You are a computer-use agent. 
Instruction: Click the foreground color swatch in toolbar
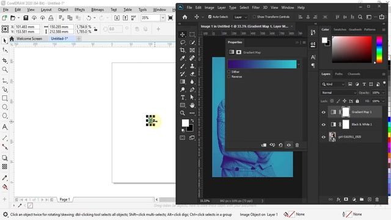185,123
